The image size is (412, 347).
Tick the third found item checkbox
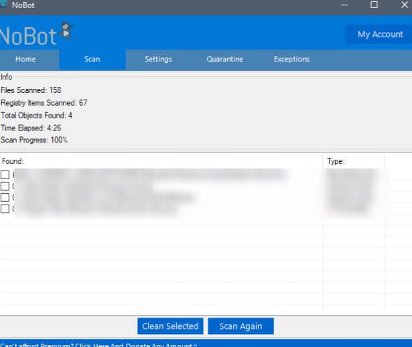coord(5,197)
